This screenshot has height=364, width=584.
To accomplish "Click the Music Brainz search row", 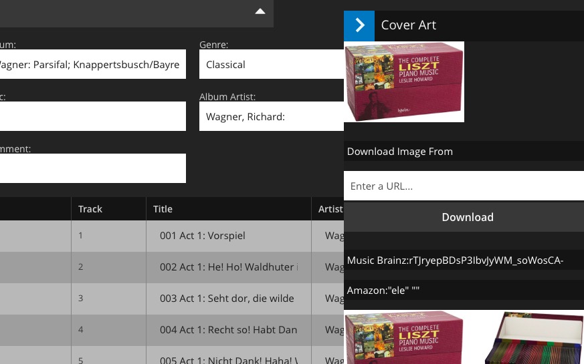I will 464,260.
